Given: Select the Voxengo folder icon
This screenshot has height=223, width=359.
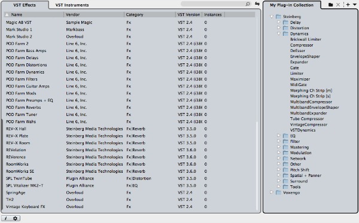Looking at the screenshot, I should click(278, 193).
